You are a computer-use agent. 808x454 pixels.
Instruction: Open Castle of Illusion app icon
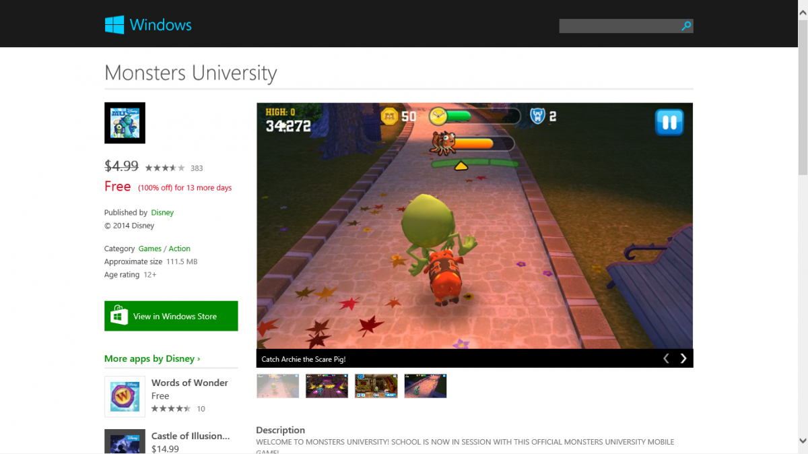tap(125, 441)
